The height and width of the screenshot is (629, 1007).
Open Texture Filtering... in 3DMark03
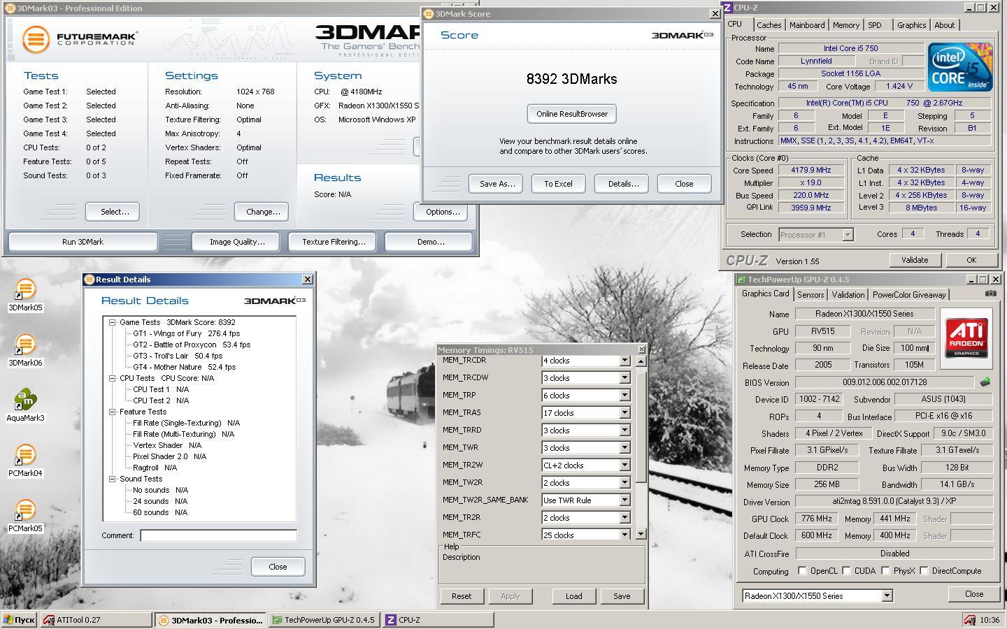333,242
